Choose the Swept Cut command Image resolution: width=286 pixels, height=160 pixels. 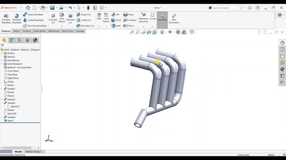pyautogui.click(x=84, y=15)
